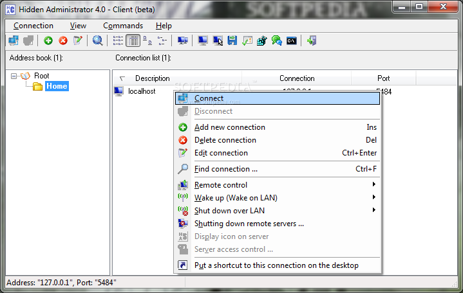Image resolution: width=463 pixels, height=293 pixels.
Task: Select Delete connection in context menu
Action: click(278, 140)
